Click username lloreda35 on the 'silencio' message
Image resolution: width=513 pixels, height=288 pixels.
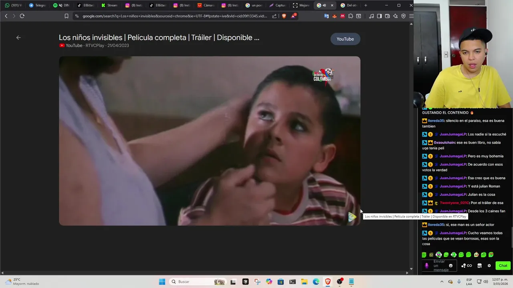436,121
